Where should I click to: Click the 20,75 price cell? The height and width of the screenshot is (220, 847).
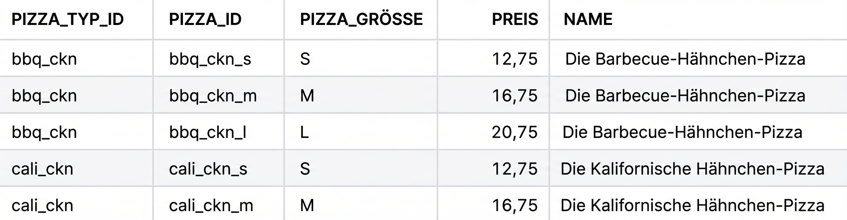point(514,132)
